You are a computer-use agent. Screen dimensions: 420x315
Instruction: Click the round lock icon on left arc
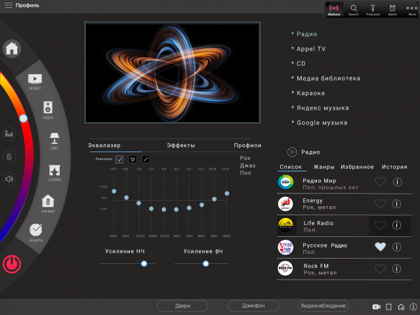[9, 157]
